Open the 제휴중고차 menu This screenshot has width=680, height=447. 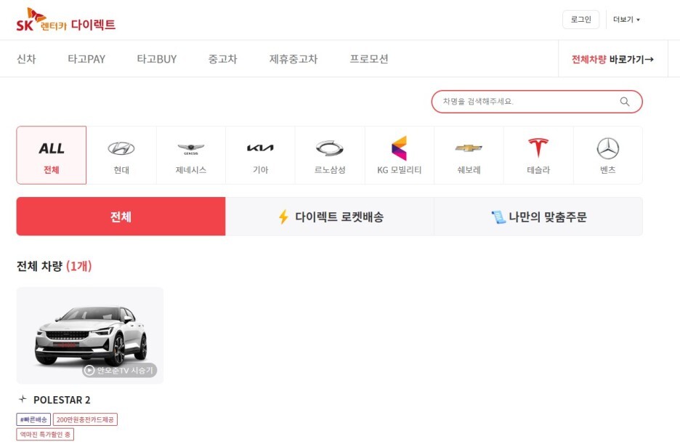tap(294, 59)
